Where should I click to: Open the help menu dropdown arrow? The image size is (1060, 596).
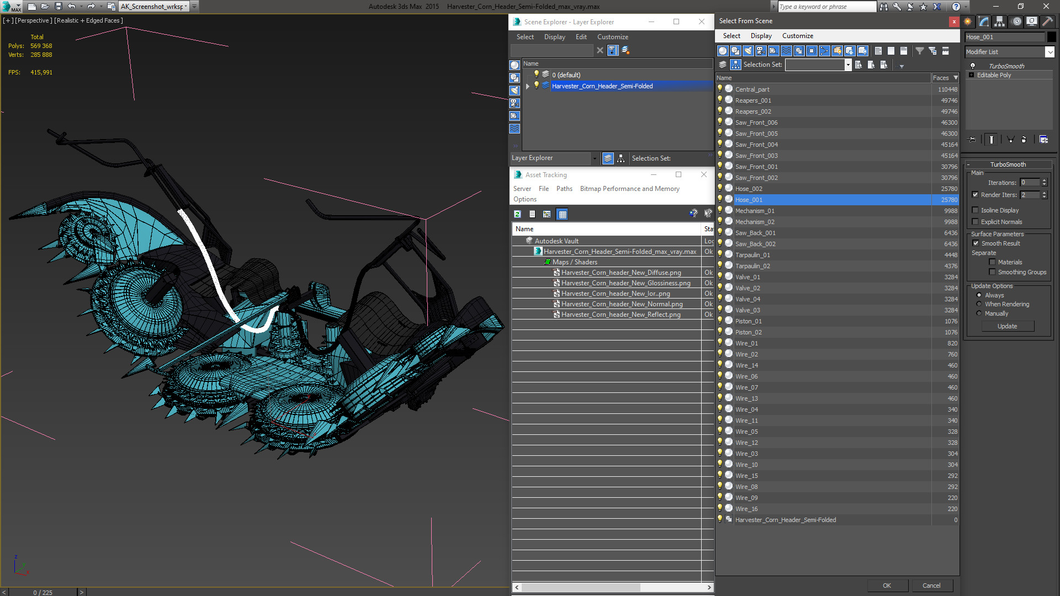(965, 7)
